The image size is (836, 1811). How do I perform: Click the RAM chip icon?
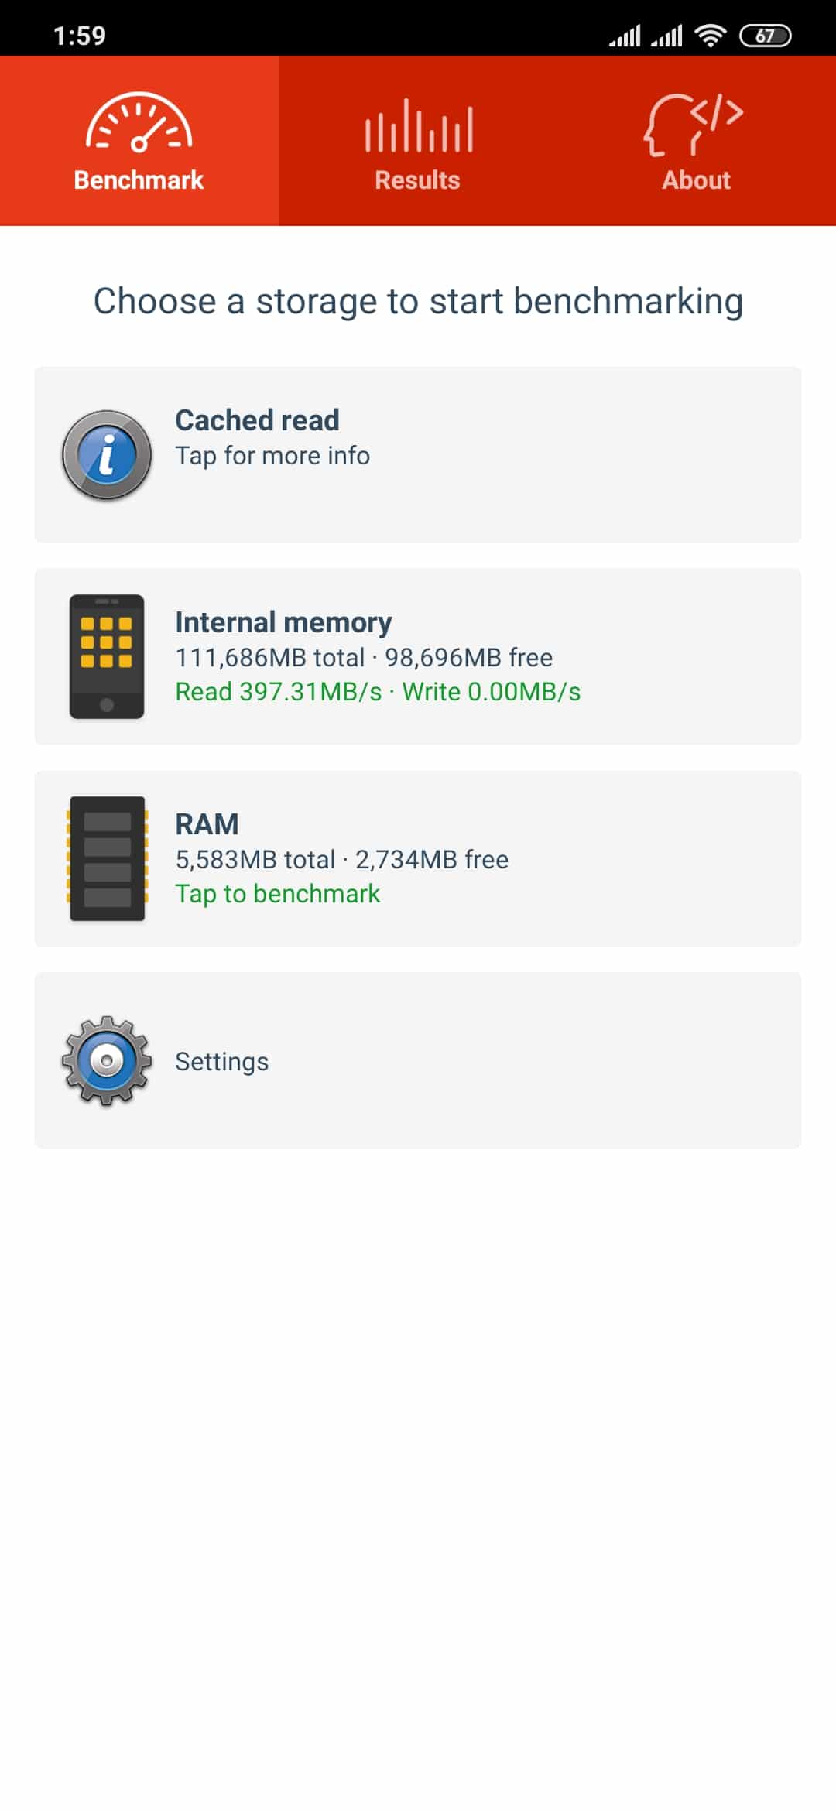[x=107, y=858]
